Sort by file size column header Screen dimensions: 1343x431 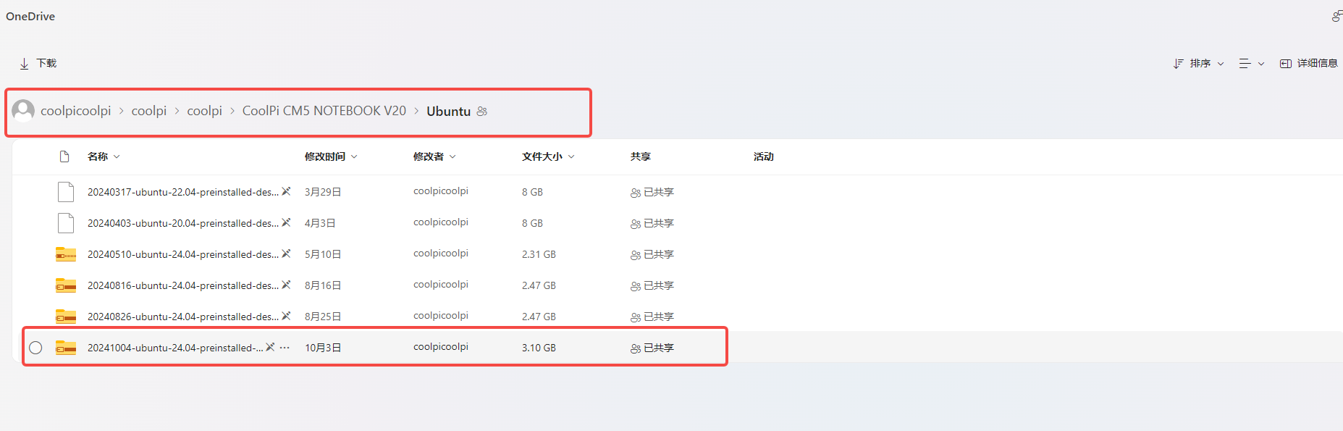pos(548,156)
